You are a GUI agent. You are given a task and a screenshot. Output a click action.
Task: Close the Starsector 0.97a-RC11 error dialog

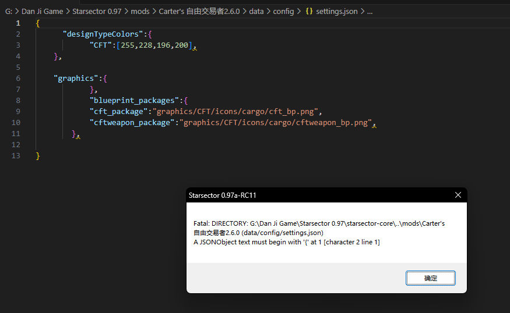click(x=458, y=195)
